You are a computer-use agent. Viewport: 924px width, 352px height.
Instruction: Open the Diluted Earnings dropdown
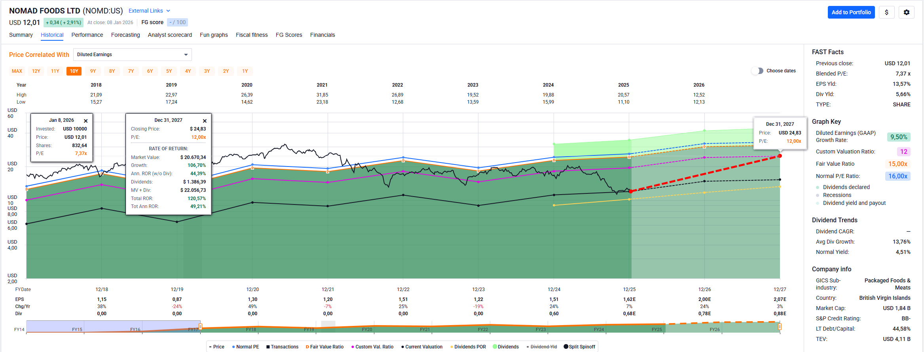pos(133,55)
